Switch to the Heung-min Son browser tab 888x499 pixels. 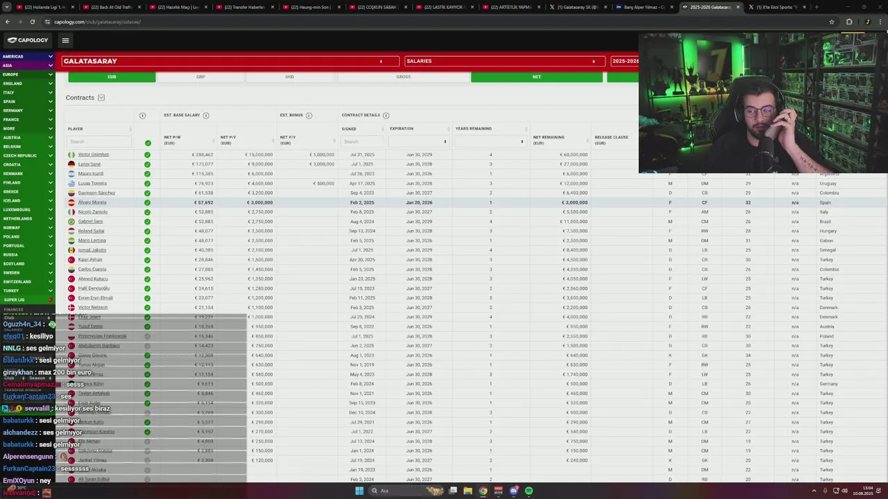(x=311, y=7)
